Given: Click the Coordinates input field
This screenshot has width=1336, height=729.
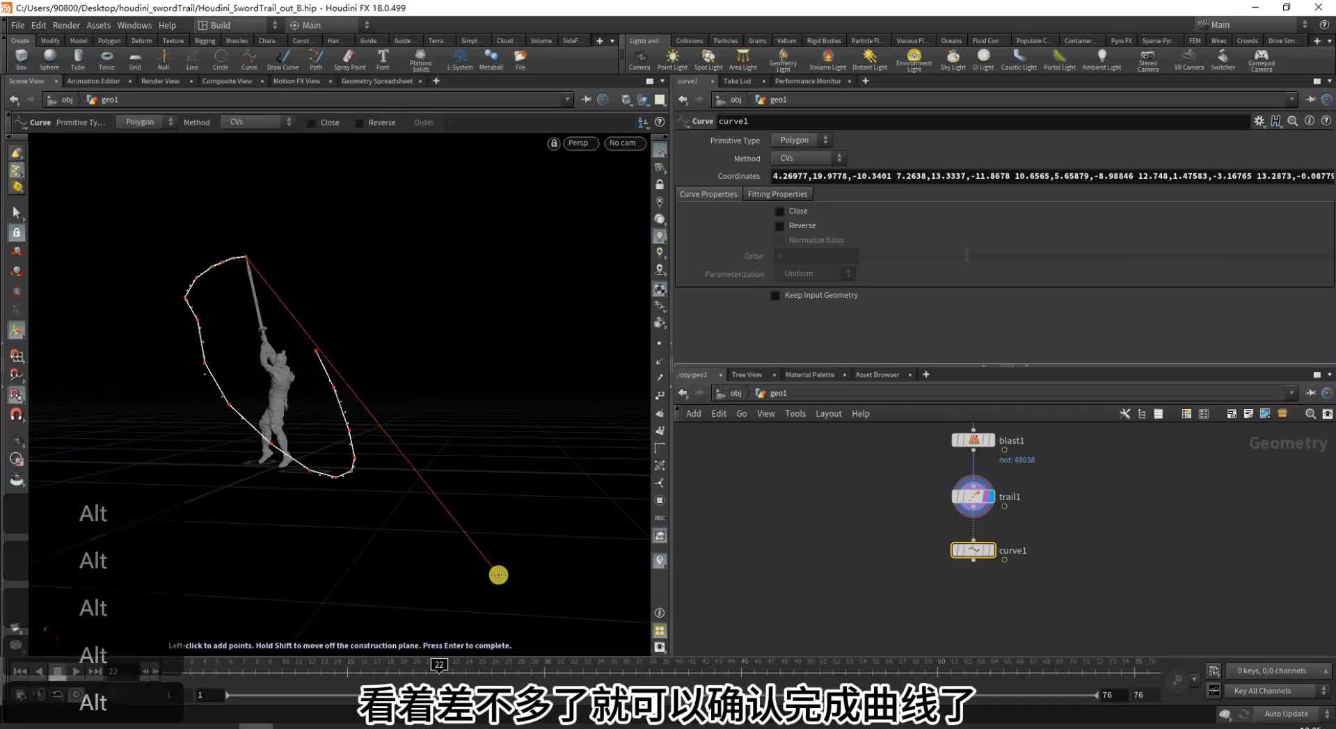Looking at the screenshot, I should tap(1052, 176).
